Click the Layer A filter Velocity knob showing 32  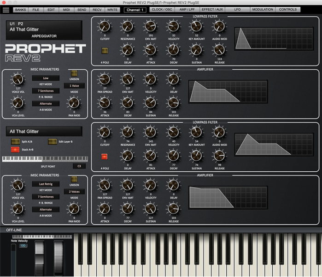coord(174,27)
